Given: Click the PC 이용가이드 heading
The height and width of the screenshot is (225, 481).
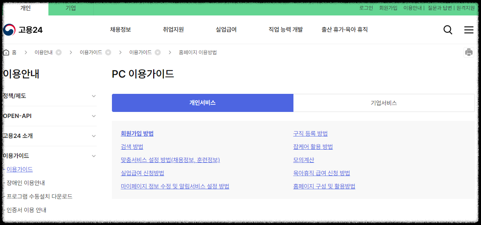Looking at the screenshot, I should tap(143, 74).
